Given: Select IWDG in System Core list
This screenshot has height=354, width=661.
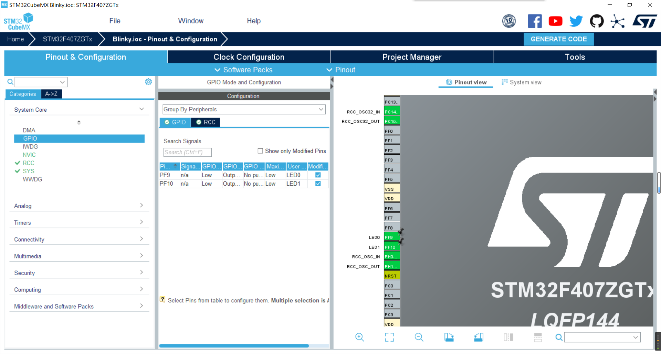Looking at the screenshot, I should click(x=30, y=146).
